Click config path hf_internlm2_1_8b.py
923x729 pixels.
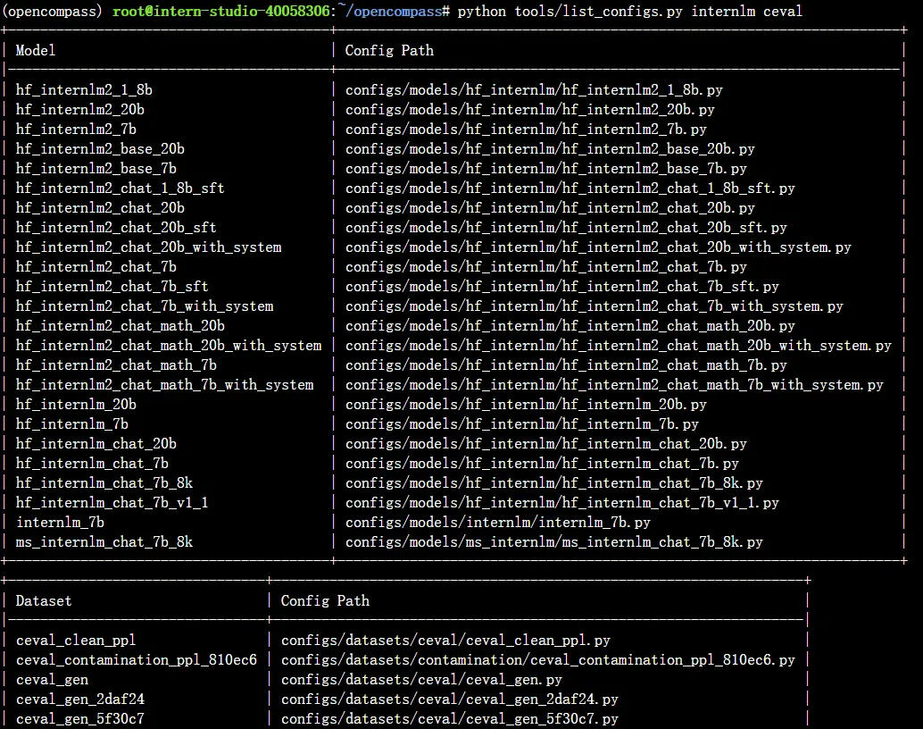(534, 89)
